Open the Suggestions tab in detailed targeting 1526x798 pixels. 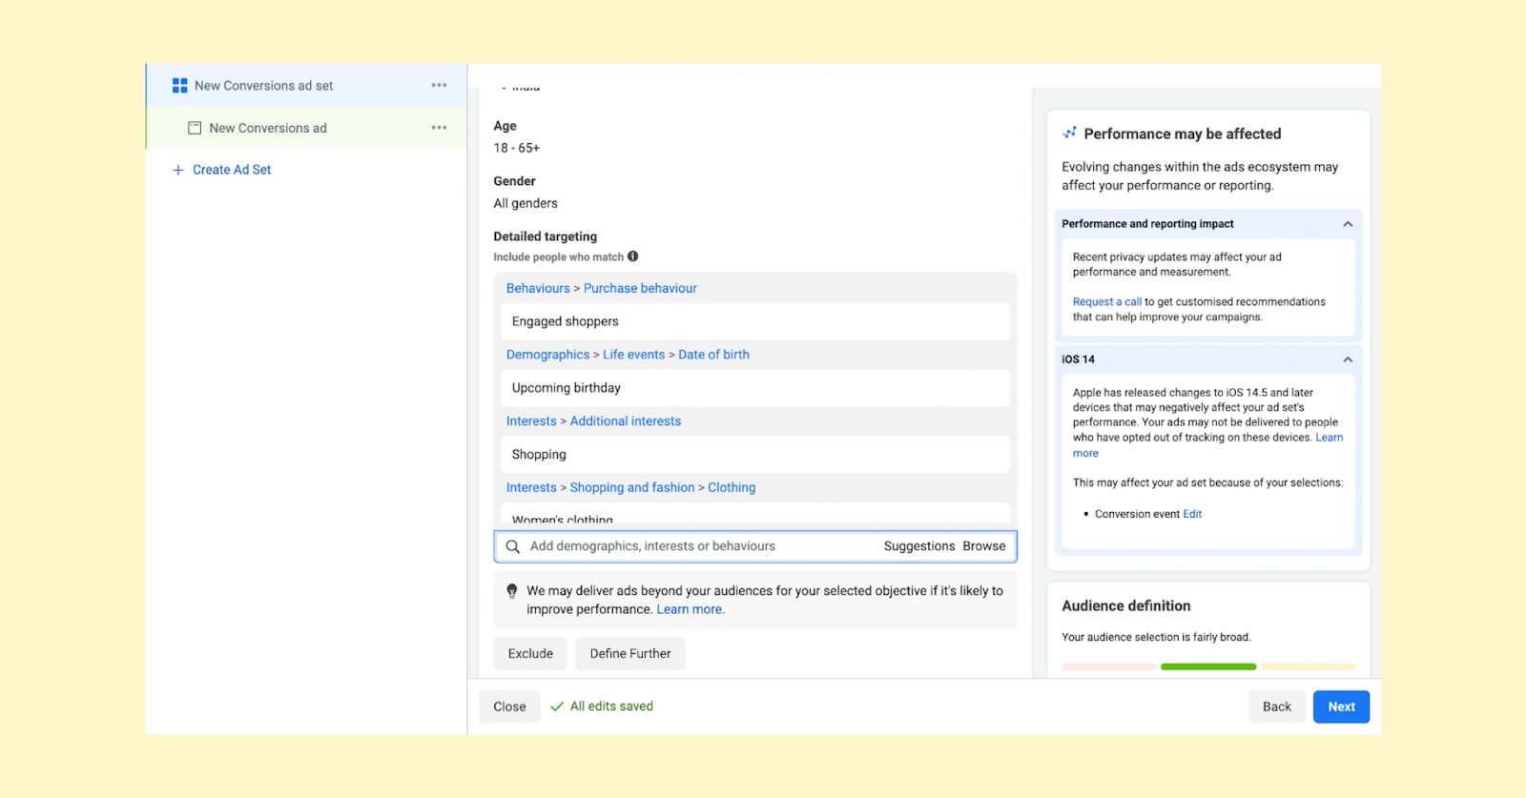918,546
